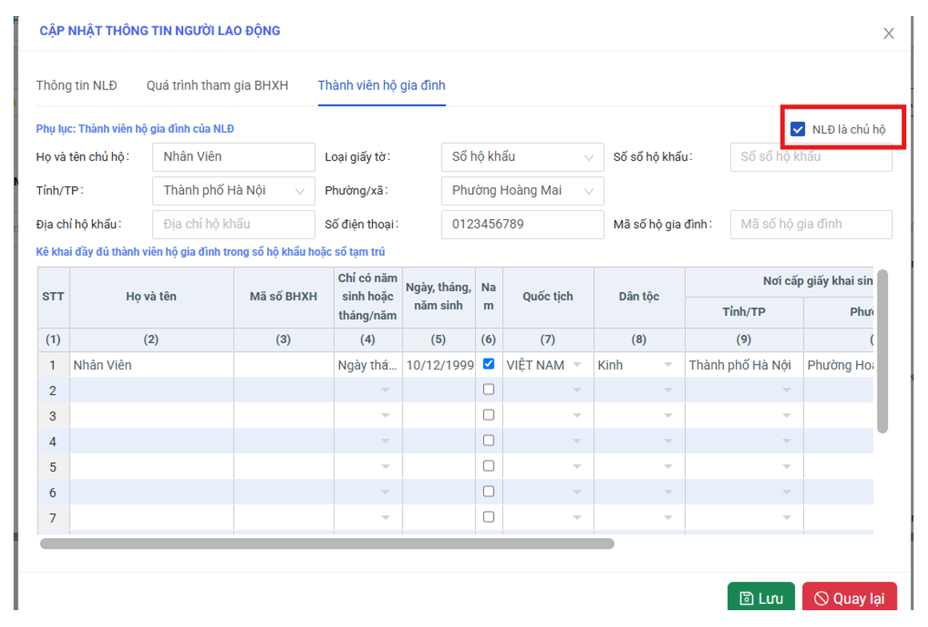
Task: Click the Lưu save button
Action: pos(760,598)
